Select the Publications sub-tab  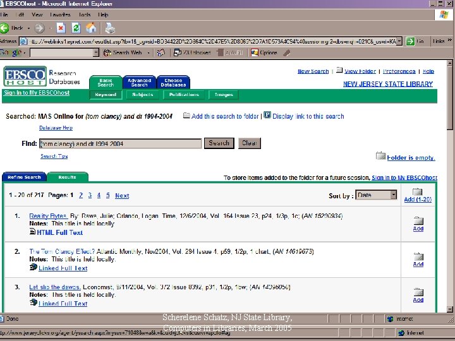[x=184, y=95]
